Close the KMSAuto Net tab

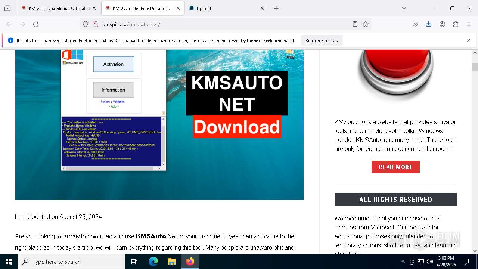pyautogui.click(x=178, y=8)
